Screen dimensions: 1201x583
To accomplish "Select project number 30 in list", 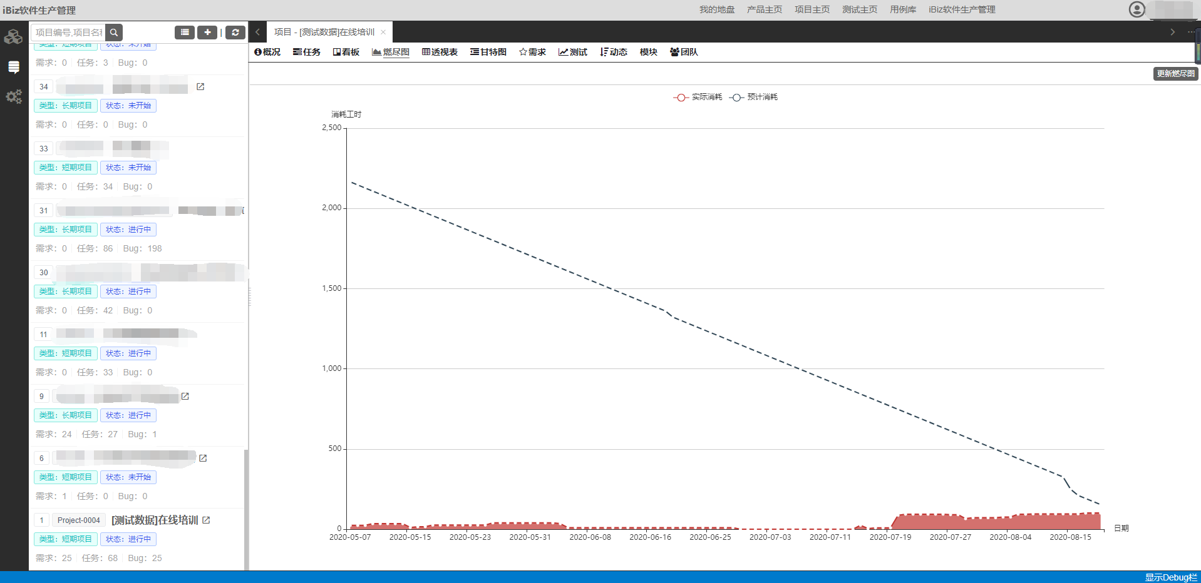I will pos(44,272).
